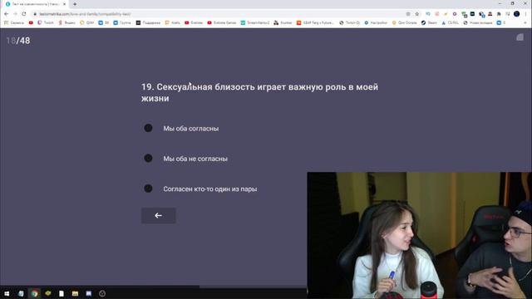This screenshot has height=299, width=532.
Task: Open the Twitch-Dj bookmark
Action: coord(350,22)
